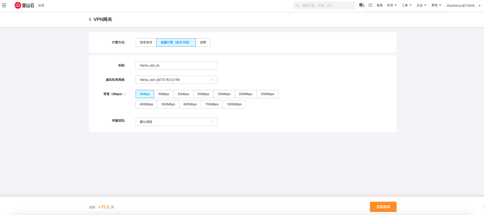Open the hamburger navigation menu

pos(4,5)
